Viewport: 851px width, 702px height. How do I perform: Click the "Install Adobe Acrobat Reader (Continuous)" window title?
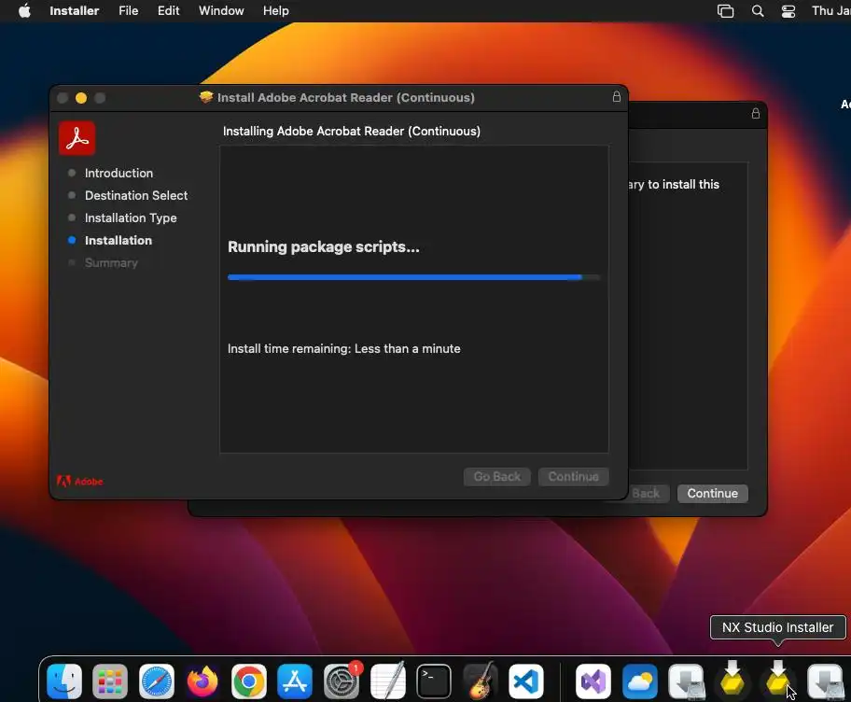345,98
